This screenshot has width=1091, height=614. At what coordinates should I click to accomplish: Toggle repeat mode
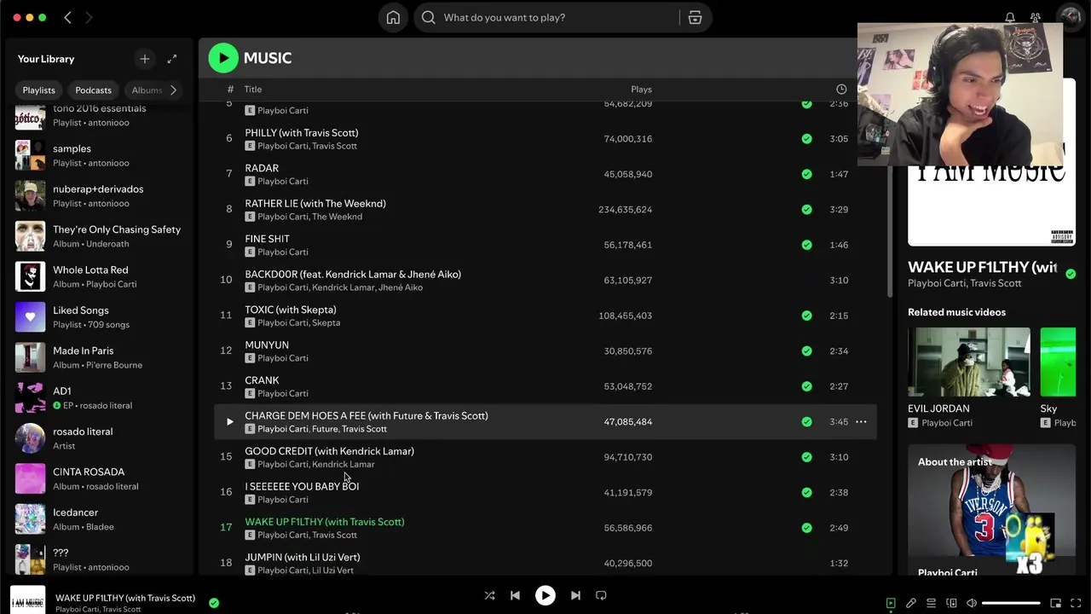coord(601,595)
